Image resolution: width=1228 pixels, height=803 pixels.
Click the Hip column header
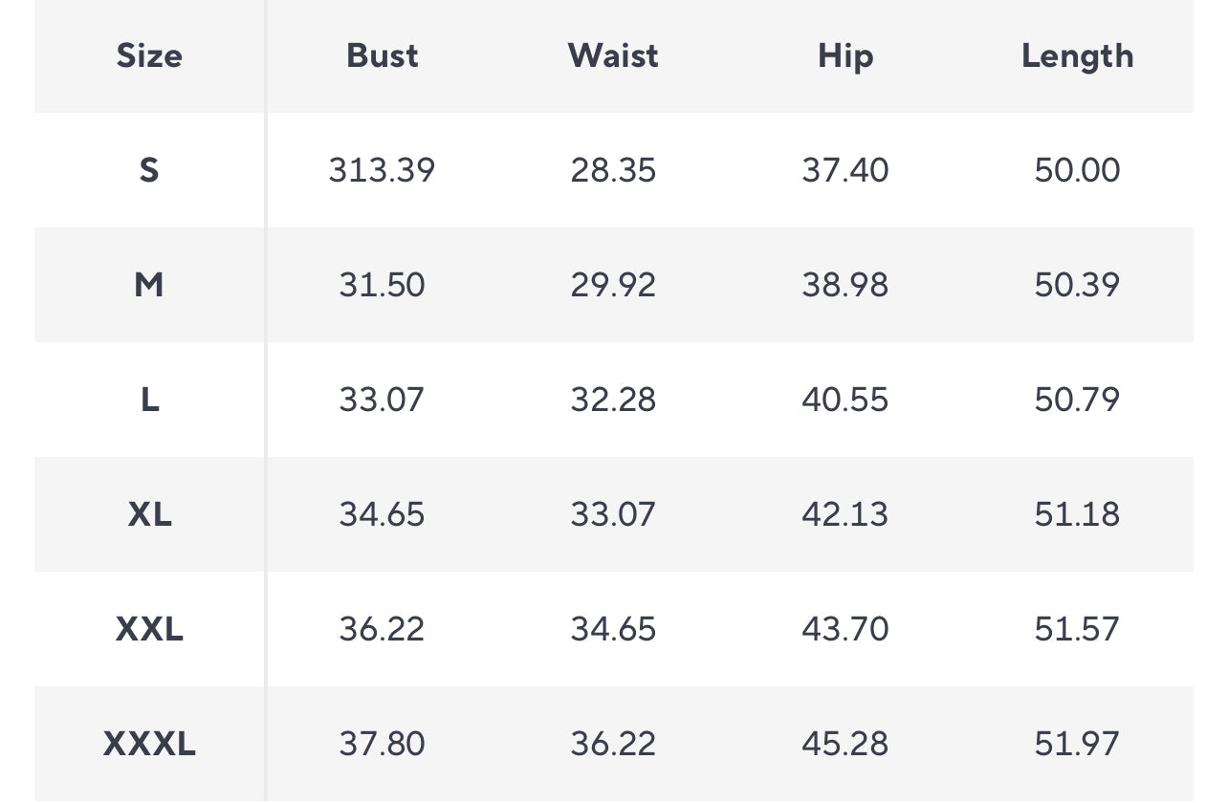[x=845, y=56]
